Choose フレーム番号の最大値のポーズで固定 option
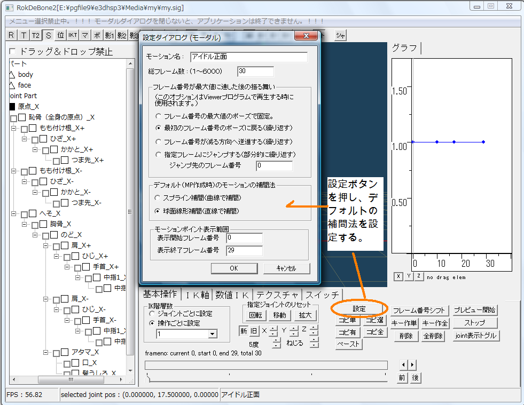524x405 pixels. (x=158, y=116)
